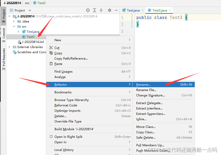Select Find Usages menu item

[90, 72]
